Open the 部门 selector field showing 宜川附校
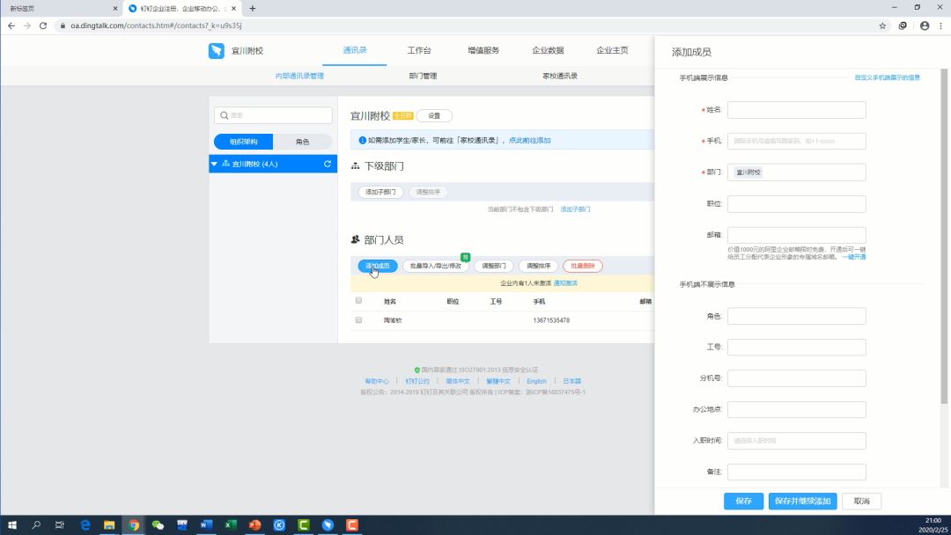Image resolution: width=951 pixels, height=535 pixels. pos(796,172)
